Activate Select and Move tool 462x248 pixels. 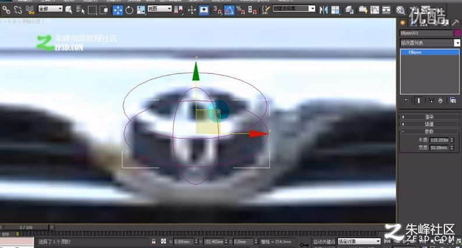118,10
